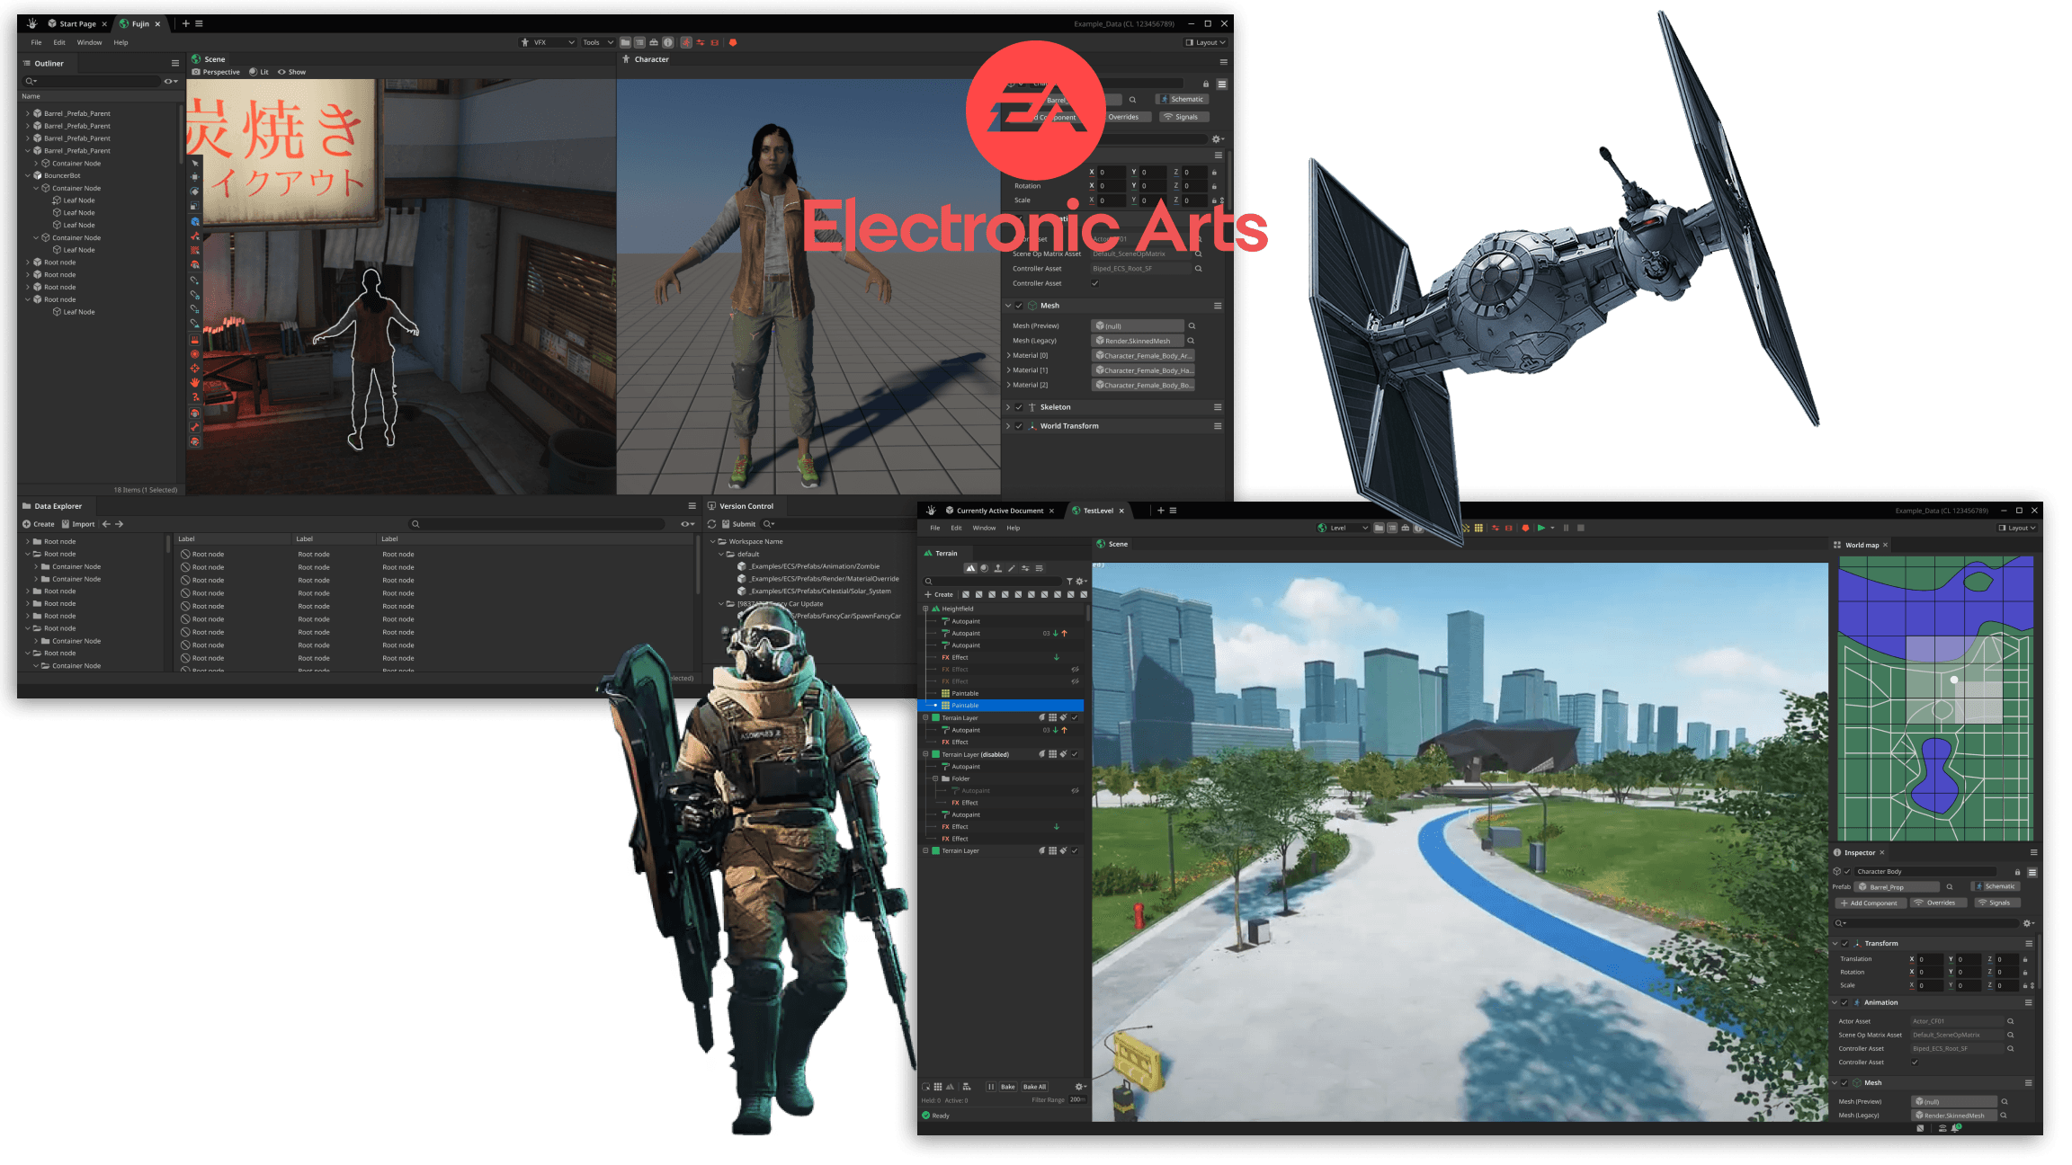Click the Translation X input field in TestLevel Inspector
The width and height of the screenshot is (2072, 1165).
[1931, 959]
